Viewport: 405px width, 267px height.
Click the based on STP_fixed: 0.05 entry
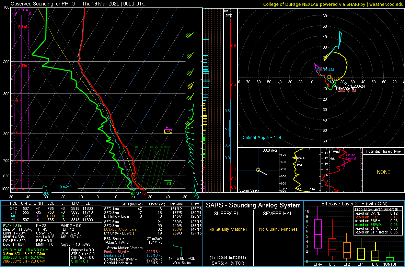pyautogui.click(x=376, y=232)
